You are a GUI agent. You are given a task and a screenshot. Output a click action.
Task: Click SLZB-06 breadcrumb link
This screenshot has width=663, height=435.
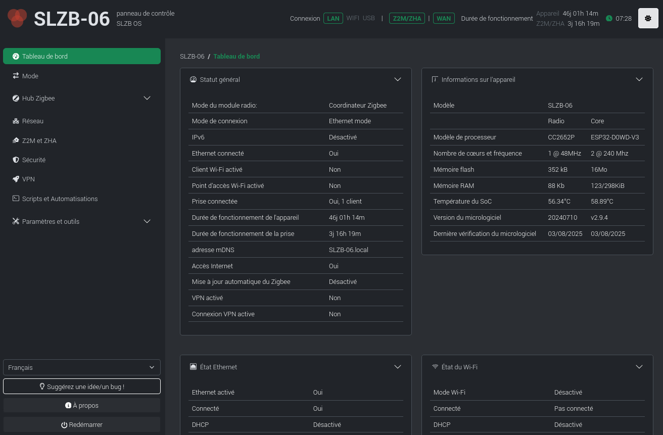pyautogui.click(x=192, y=57)
